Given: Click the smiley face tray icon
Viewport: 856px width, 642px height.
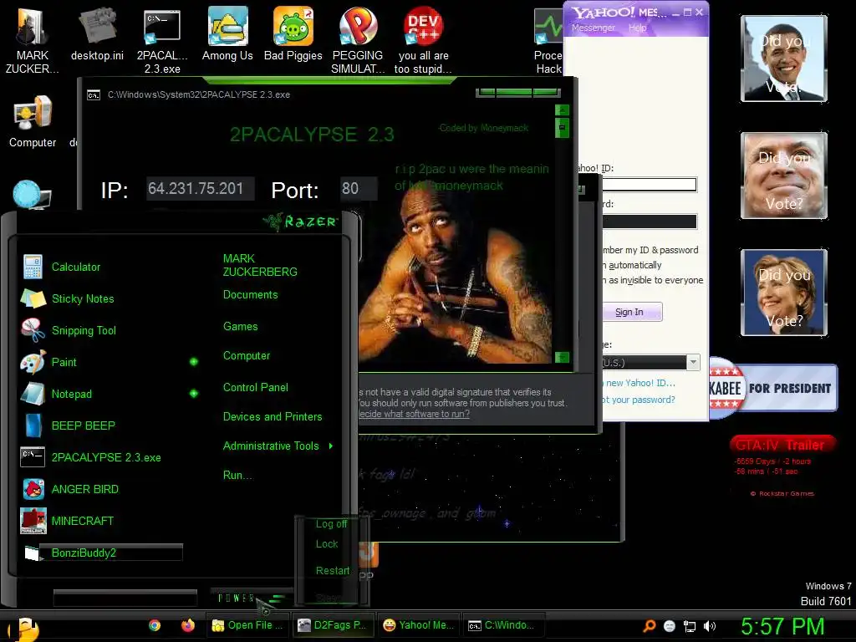Looking at the screenshot, I should (x=670, y=626).
